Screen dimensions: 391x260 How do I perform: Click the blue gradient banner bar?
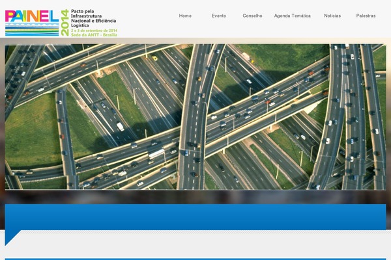click(x=195, y=217)
